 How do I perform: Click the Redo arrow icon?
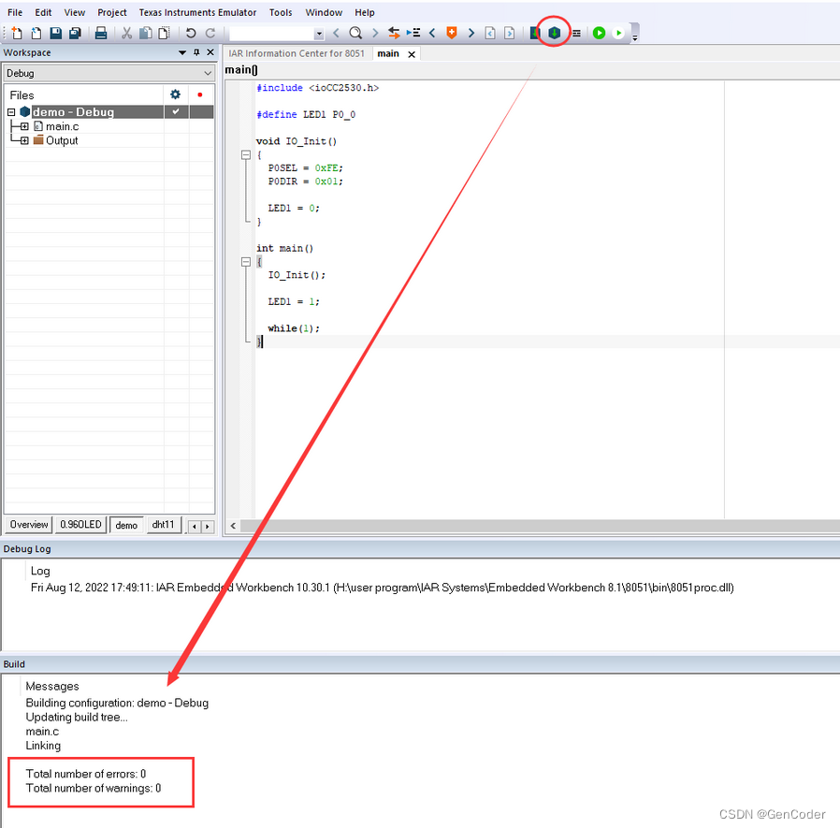point(210,34)
